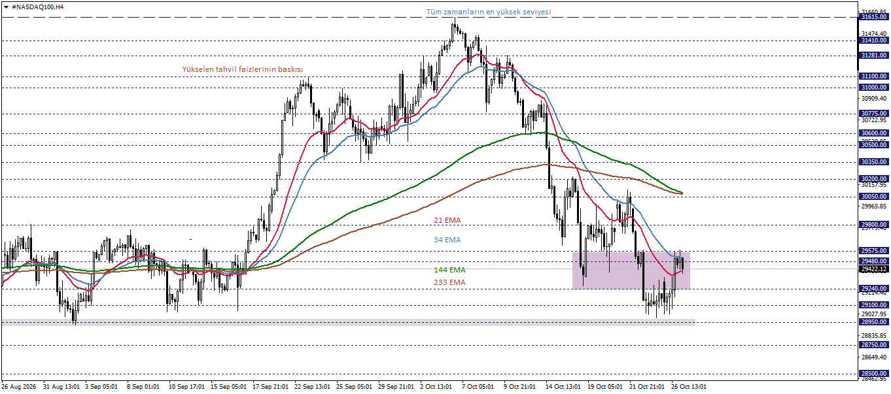Select the 31100.00 price level tag
This screenshot has height=394, width=891.
point(873,76)
